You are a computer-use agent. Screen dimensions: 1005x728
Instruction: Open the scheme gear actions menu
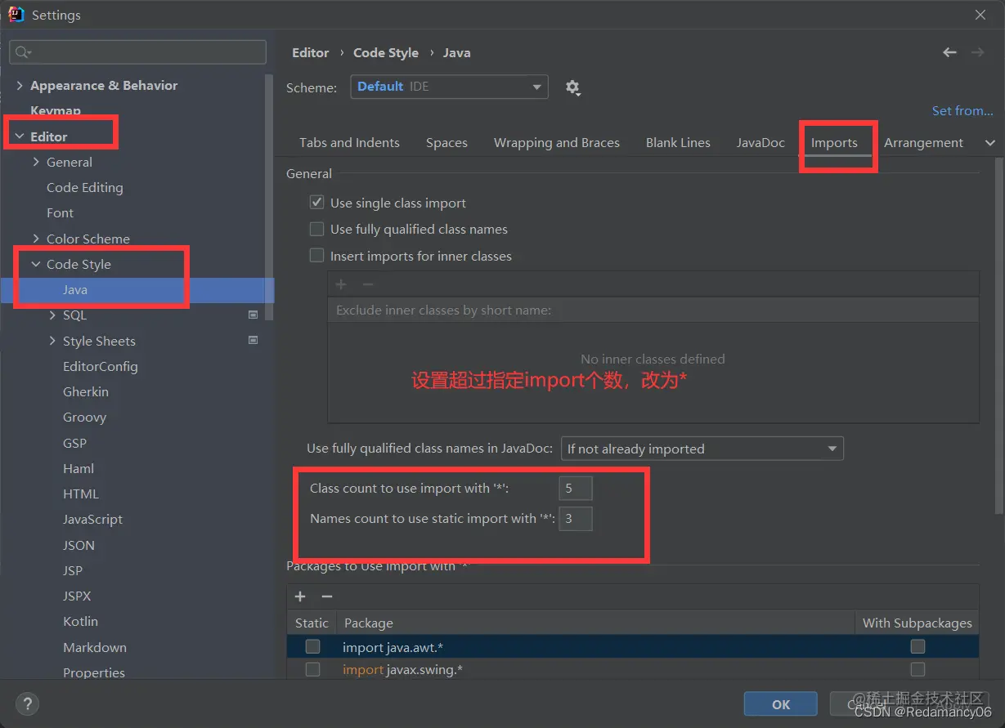point(572,87)
